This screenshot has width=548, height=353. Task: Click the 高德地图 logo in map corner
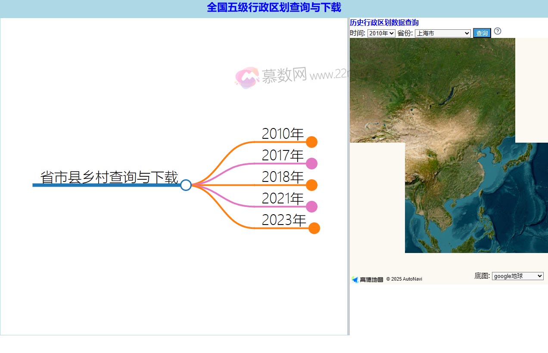[x=367, y=279]
